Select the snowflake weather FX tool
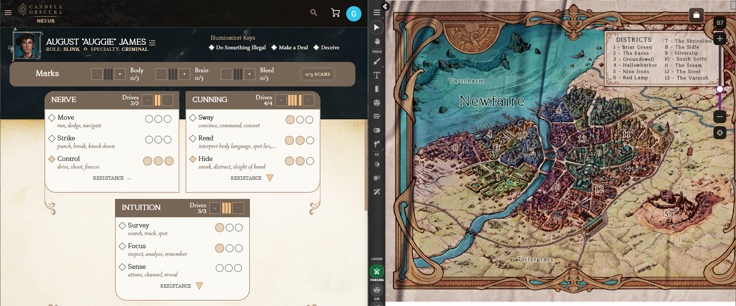This screenshot has width=736, height=306. point(377,178)
